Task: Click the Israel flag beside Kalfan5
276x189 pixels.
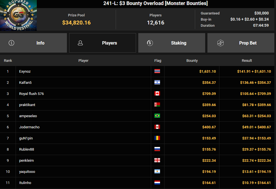Action: pos(157,82)
